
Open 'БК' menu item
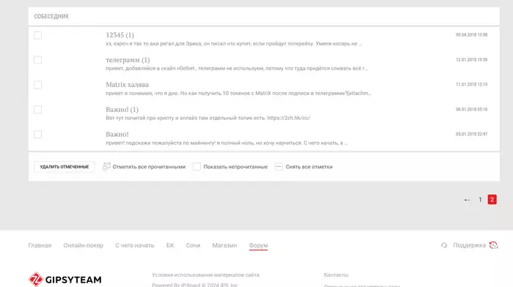click(x=170, y=245)
